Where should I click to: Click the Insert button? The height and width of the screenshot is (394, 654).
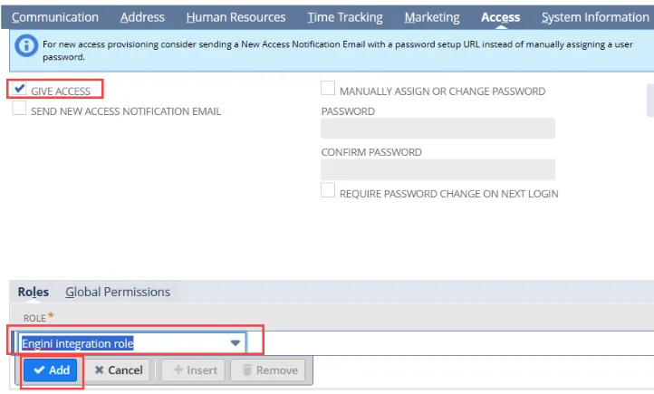tap(193, 370)
